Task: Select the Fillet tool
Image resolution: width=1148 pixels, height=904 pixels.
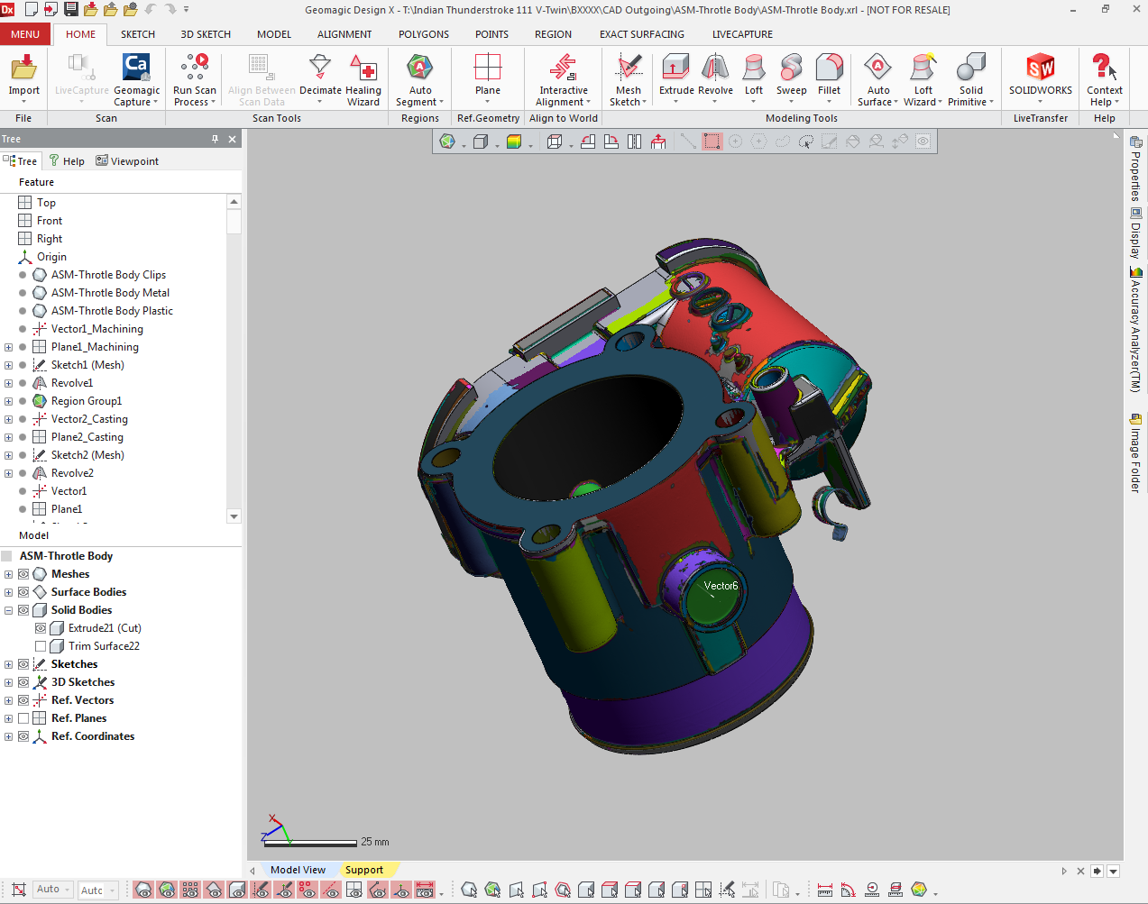Action: pyautogui.click(x=829, y=75)
